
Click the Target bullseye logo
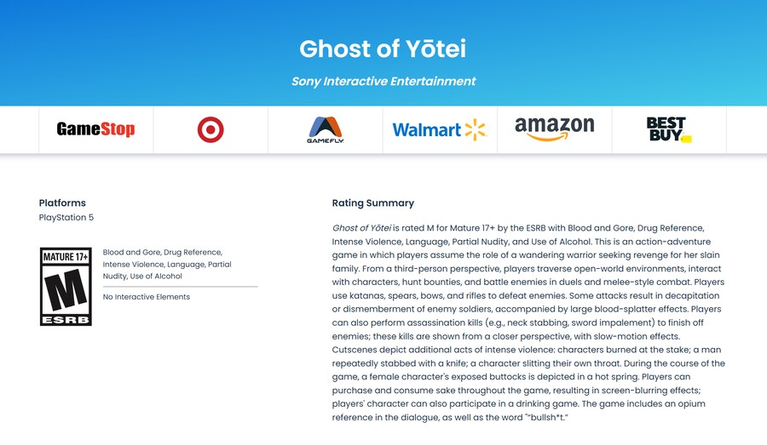[210, 130]
